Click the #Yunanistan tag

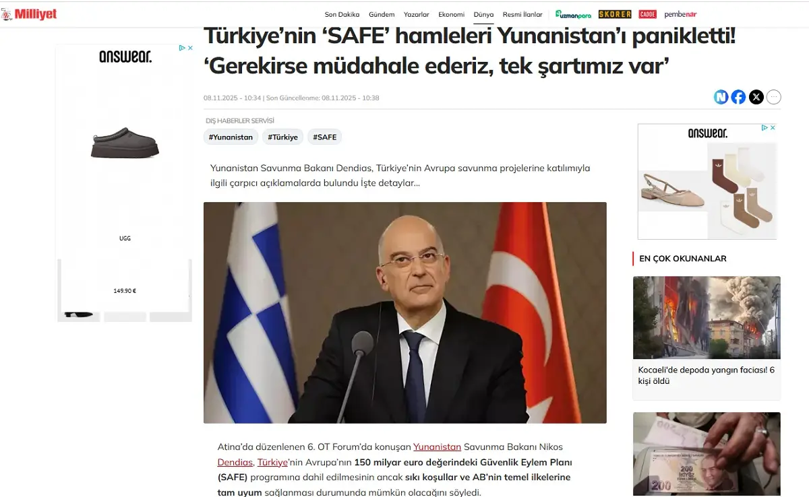pyautogui.click(x=231, y=137)
